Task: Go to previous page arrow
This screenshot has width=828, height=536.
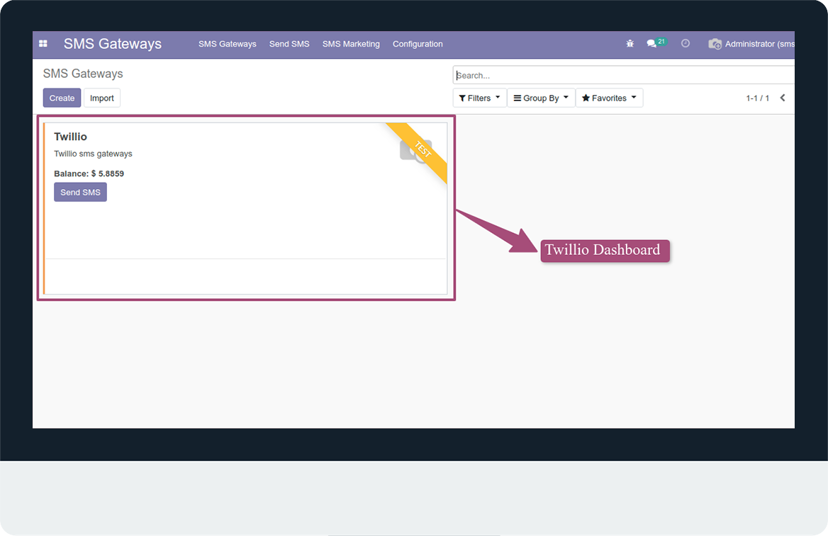Action: (x=783, y=98)
